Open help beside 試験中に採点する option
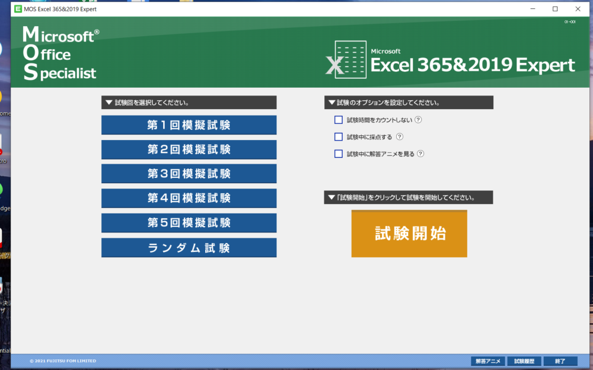 pyautogui.click(x=400, y=136)
